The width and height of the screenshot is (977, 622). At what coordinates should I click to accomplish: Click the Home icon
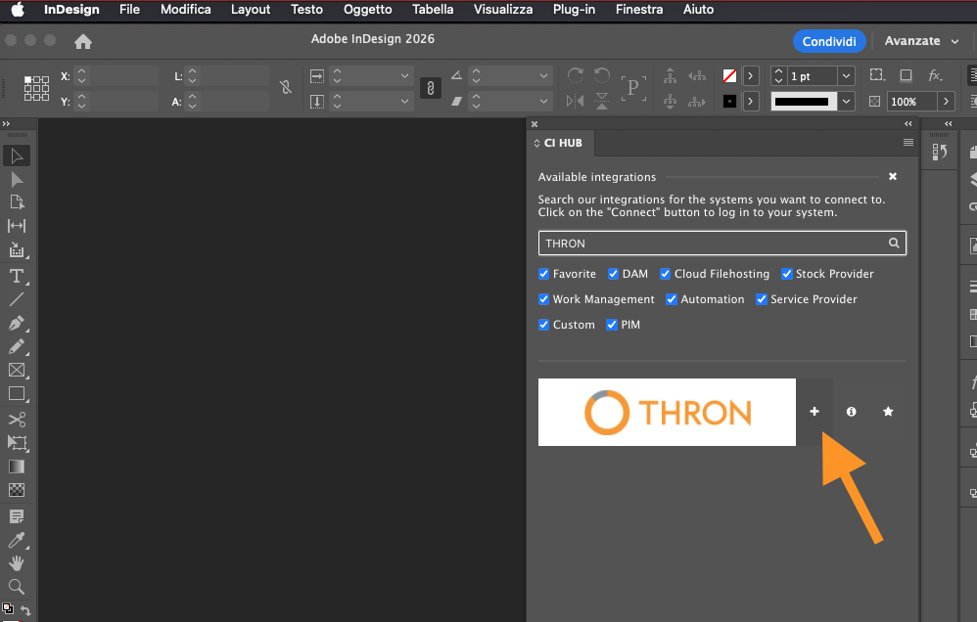(83, 42)
